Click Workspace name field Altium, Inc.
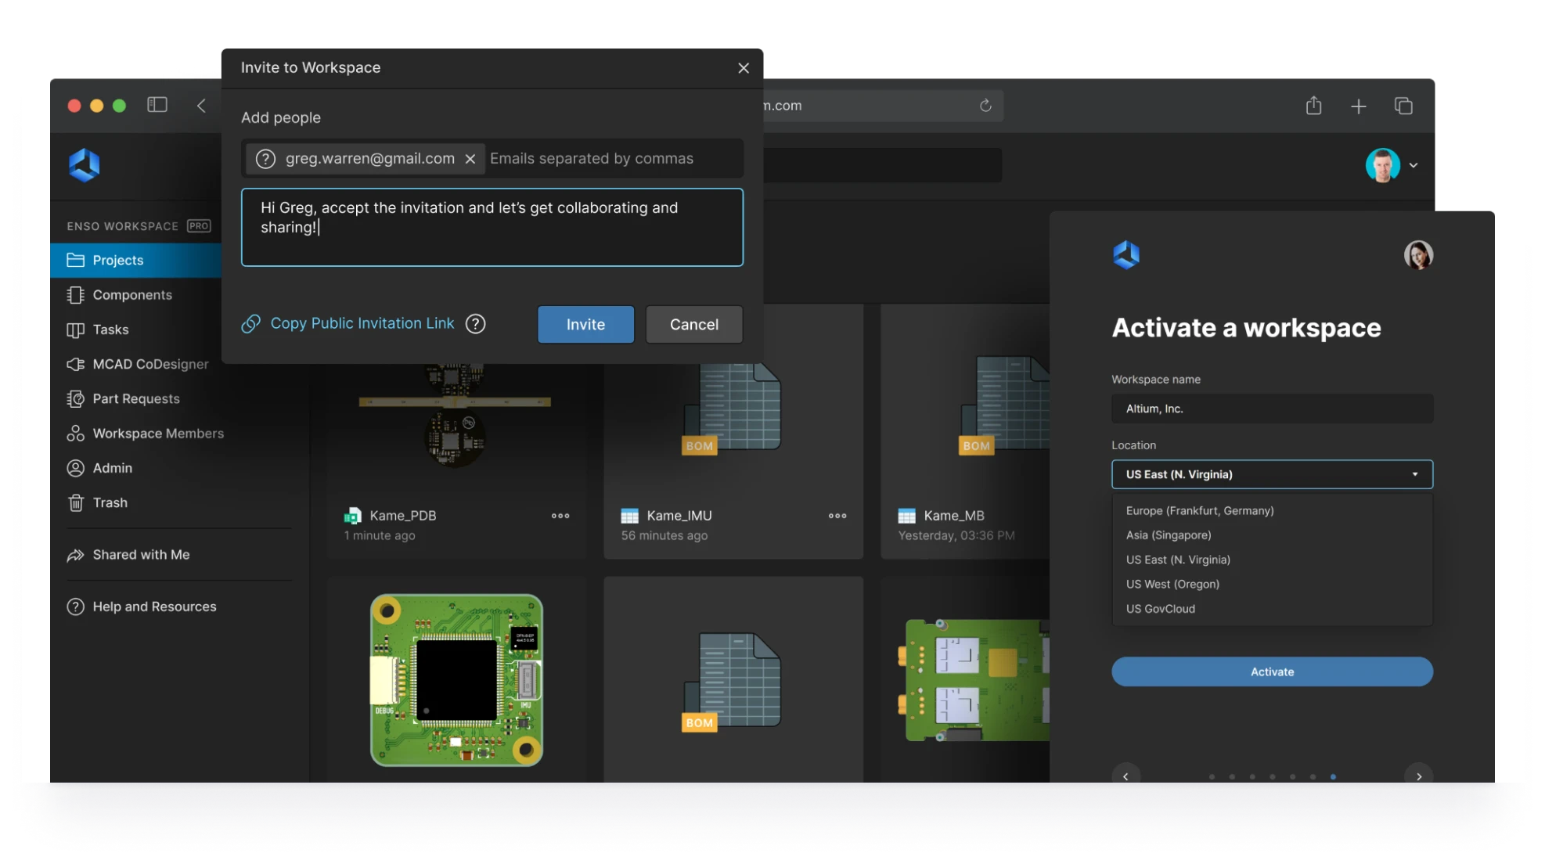The image size is (1545, 864). 1272,409
